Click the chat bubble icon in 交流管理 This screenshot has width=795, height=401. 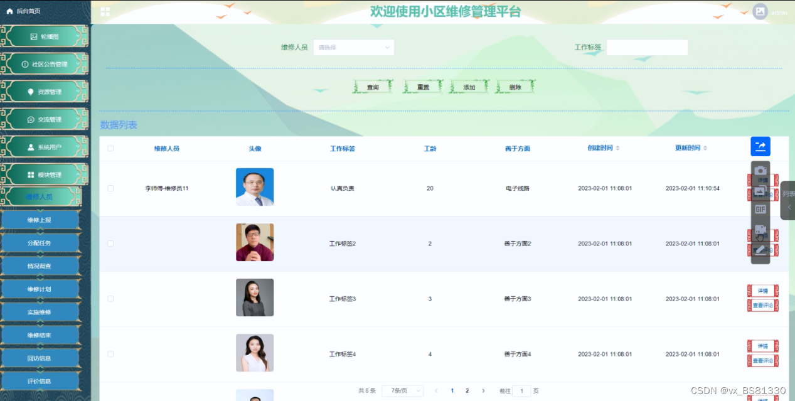(x=31, y=119)
